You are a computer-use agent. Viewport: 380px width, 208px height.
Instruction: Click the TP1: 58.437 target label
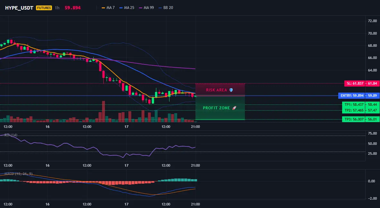coord(354,104)
